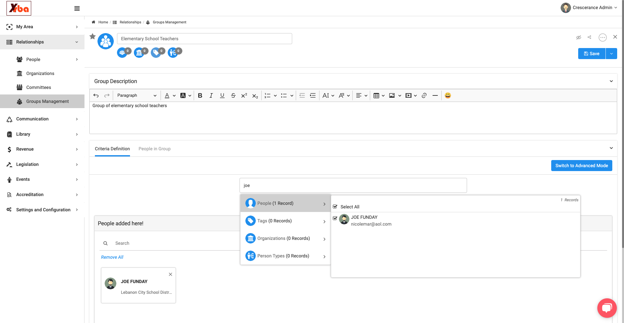Collapse the Criteria Definition panel

pyautogui.click(x=611, y=148)
